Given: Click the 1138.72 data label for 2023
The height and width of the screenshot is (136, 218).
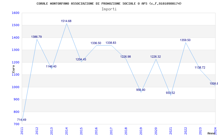Looking at the screenshot, I should 200,67.
